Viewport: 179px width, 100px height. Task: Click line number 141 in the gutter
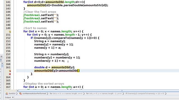click(8, 2)
